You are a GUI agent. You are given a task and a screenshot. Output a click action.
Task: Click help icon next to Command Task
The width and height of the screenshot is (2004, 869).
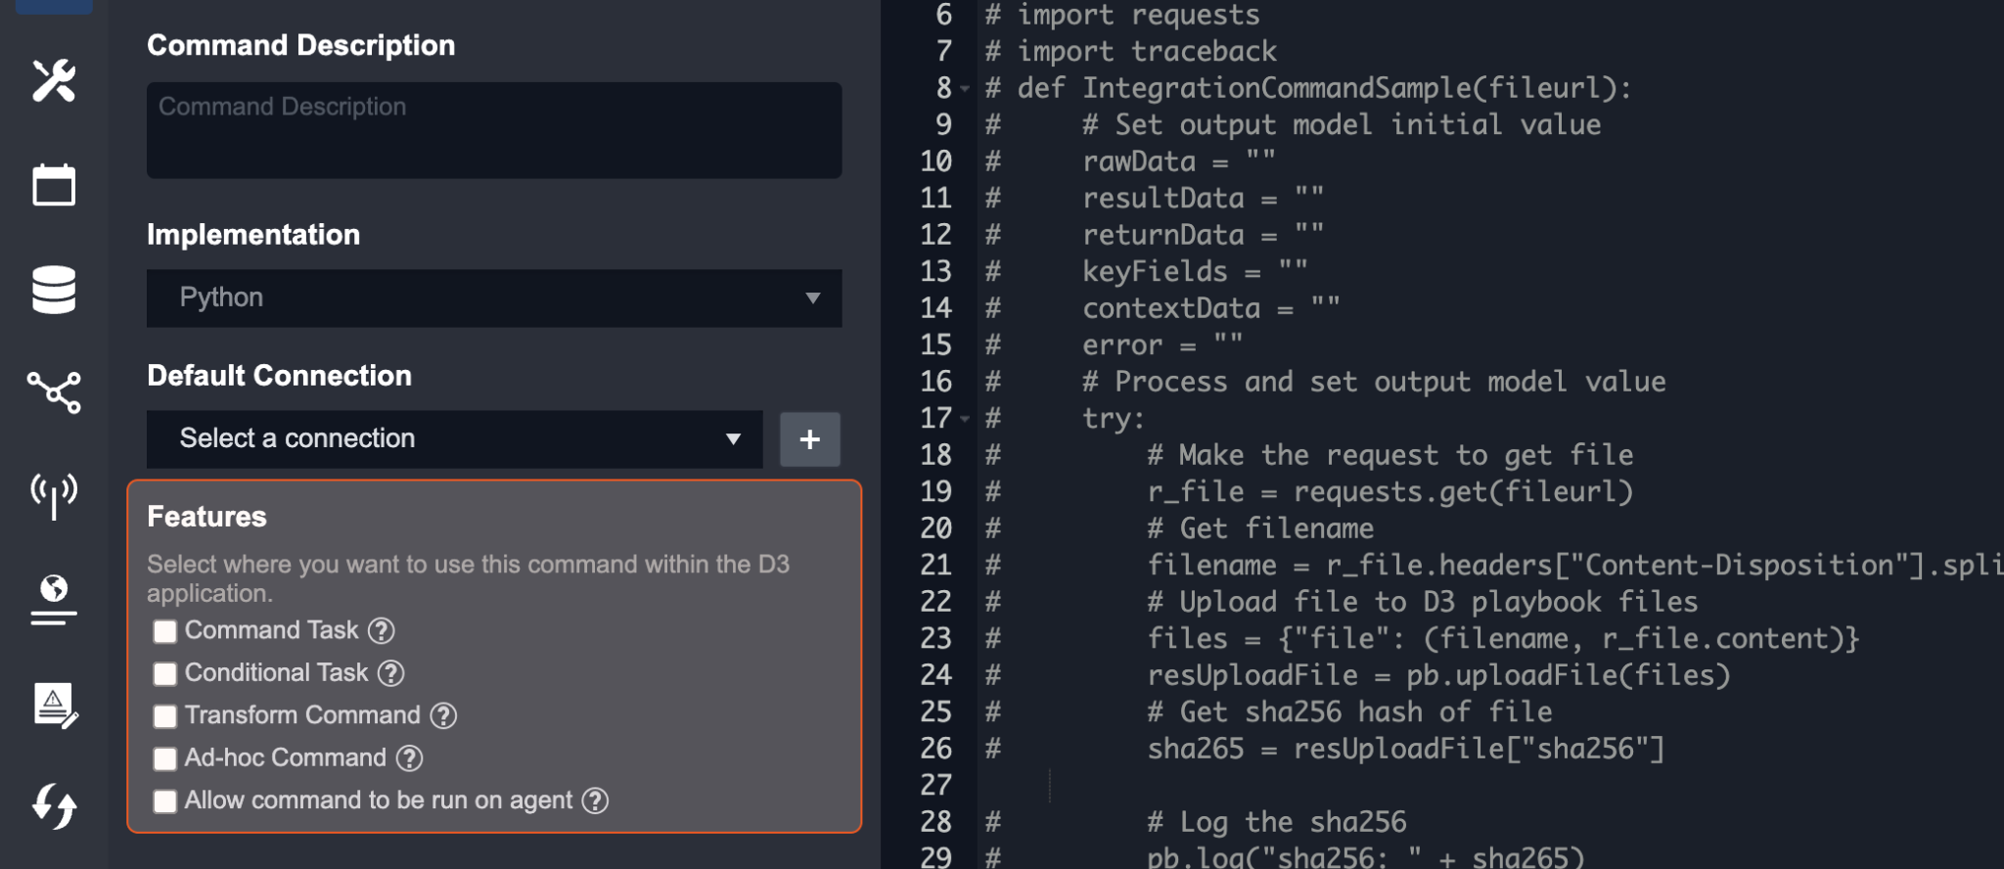coord(382,631)
